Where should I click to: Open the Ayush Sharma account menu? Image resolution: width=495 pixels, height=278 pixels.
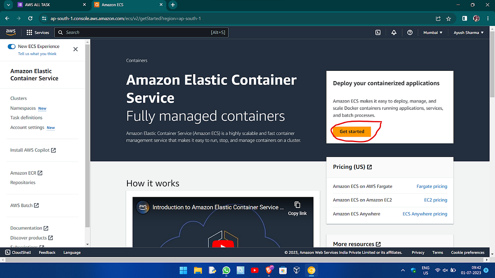click(x=468, y=32)
